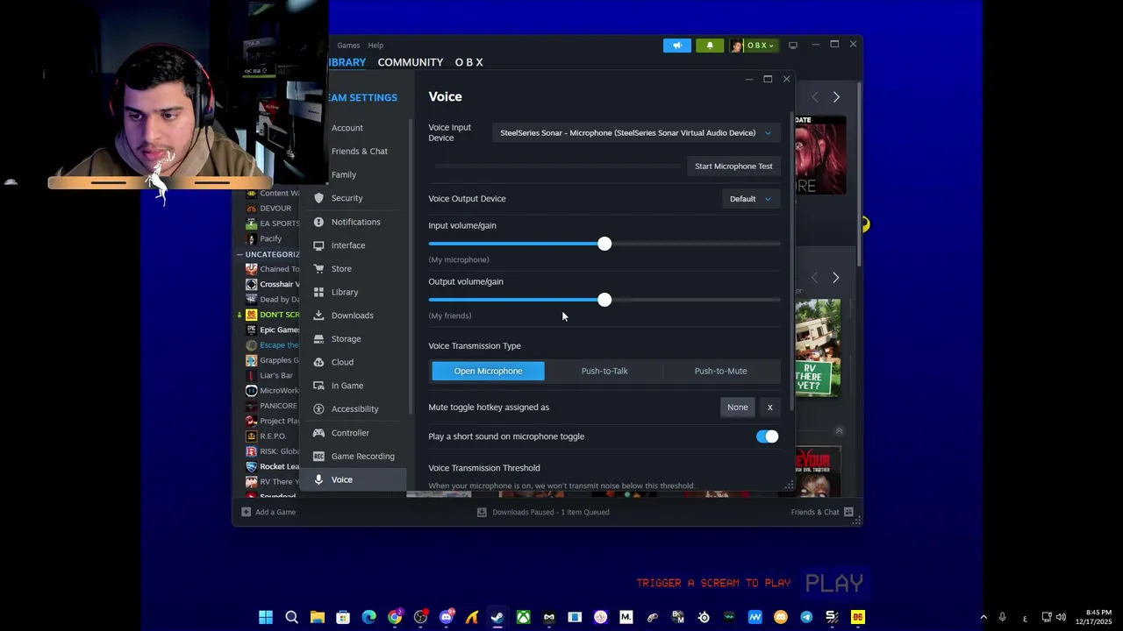Open the O B X account dropdown
This screenshot has height=631, width=1123.
755,46
